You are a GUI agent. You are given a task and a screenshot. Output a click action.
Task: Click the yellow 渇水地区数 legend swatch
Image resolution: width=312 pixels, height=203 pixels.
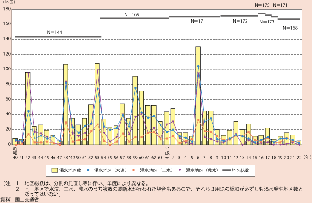pyautogui.click(x=54, y=170)
